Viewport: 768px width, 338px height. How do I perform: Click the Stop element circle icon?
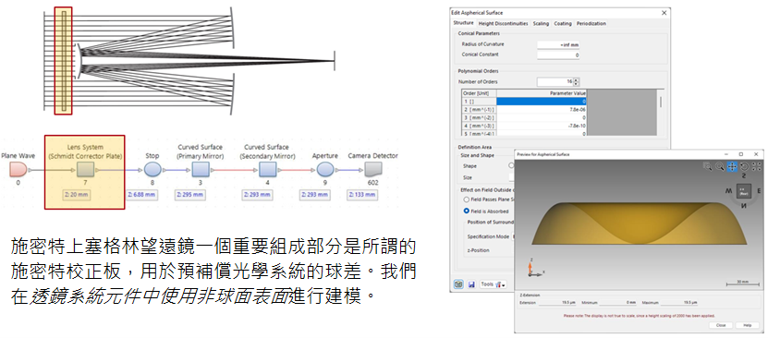[x=152, y=170]
